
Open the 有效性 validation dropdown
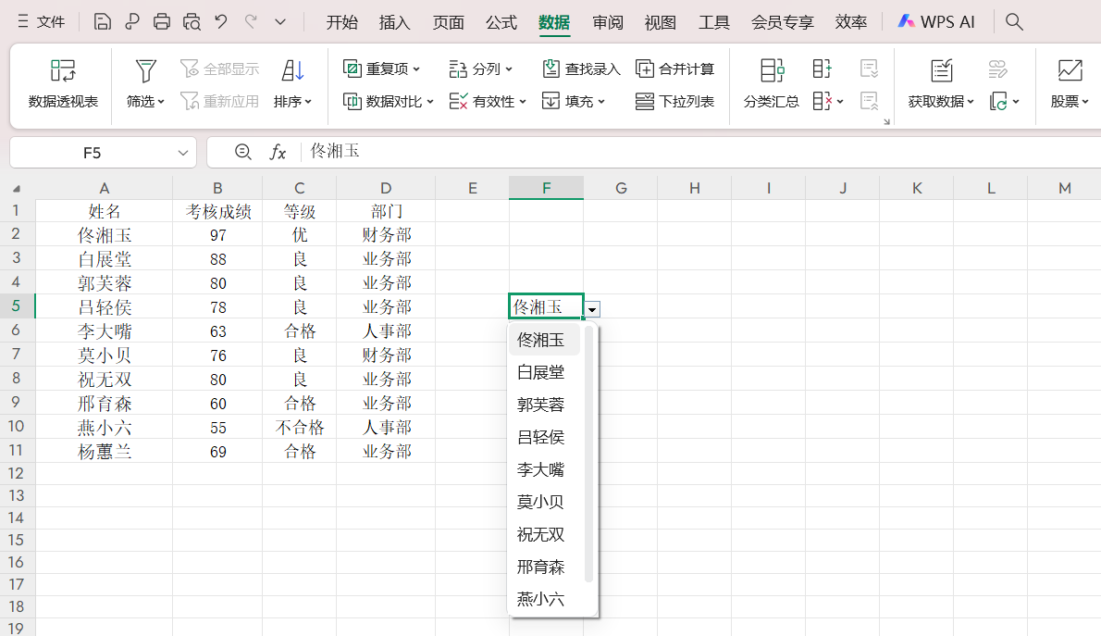488,102
